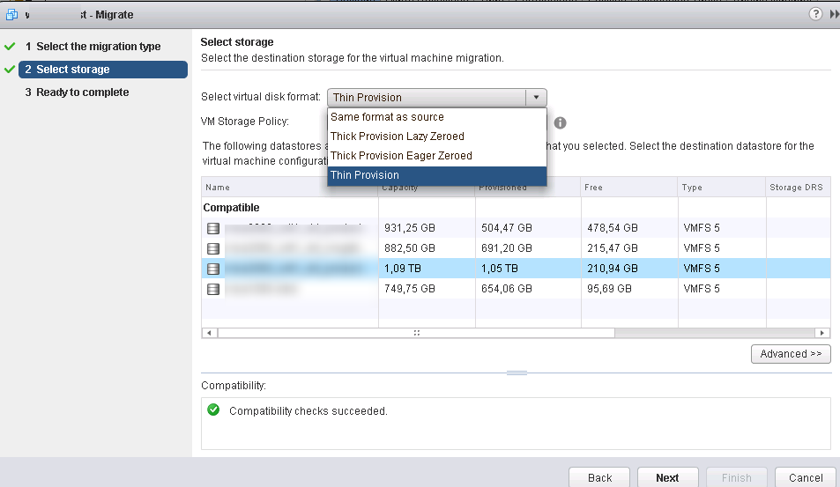Click datastore icon in 749,75 GB row
This screenshot has width=840, height=487.
coord(212,289)
